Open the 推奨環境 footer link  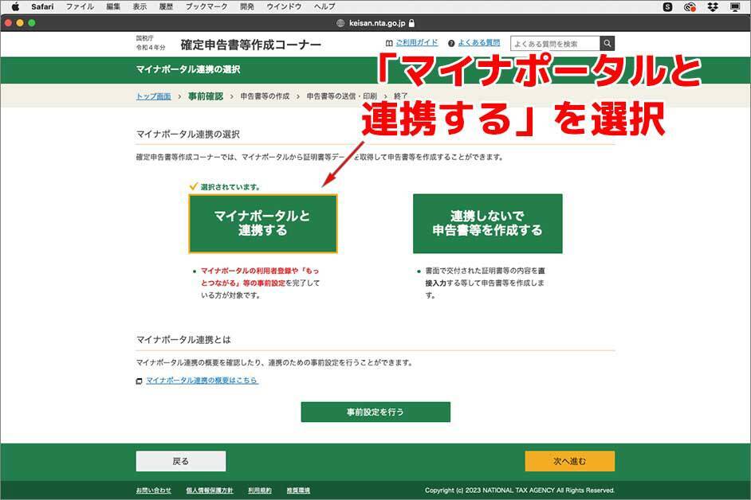click(x=298, y=490)
